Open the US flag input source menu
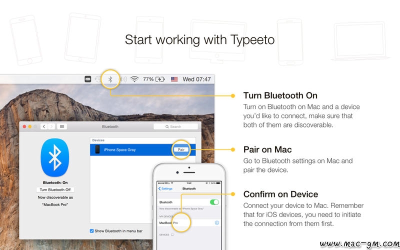The height and width of the screenshot is (250, 400). click(174, 79)
